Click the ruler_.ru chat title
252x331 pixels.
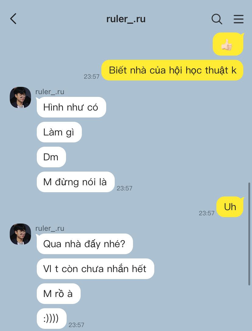[126, 19]
